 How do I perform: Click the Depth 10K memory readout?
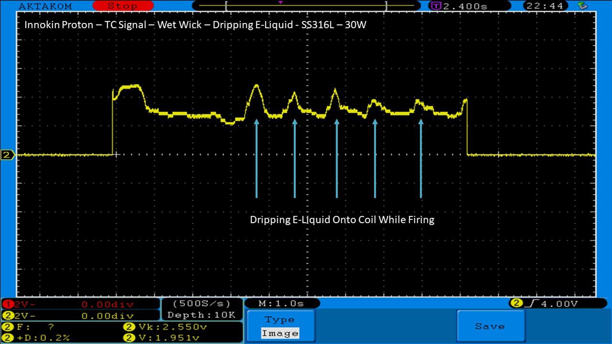pyautogui.click(x=201, y=315)
